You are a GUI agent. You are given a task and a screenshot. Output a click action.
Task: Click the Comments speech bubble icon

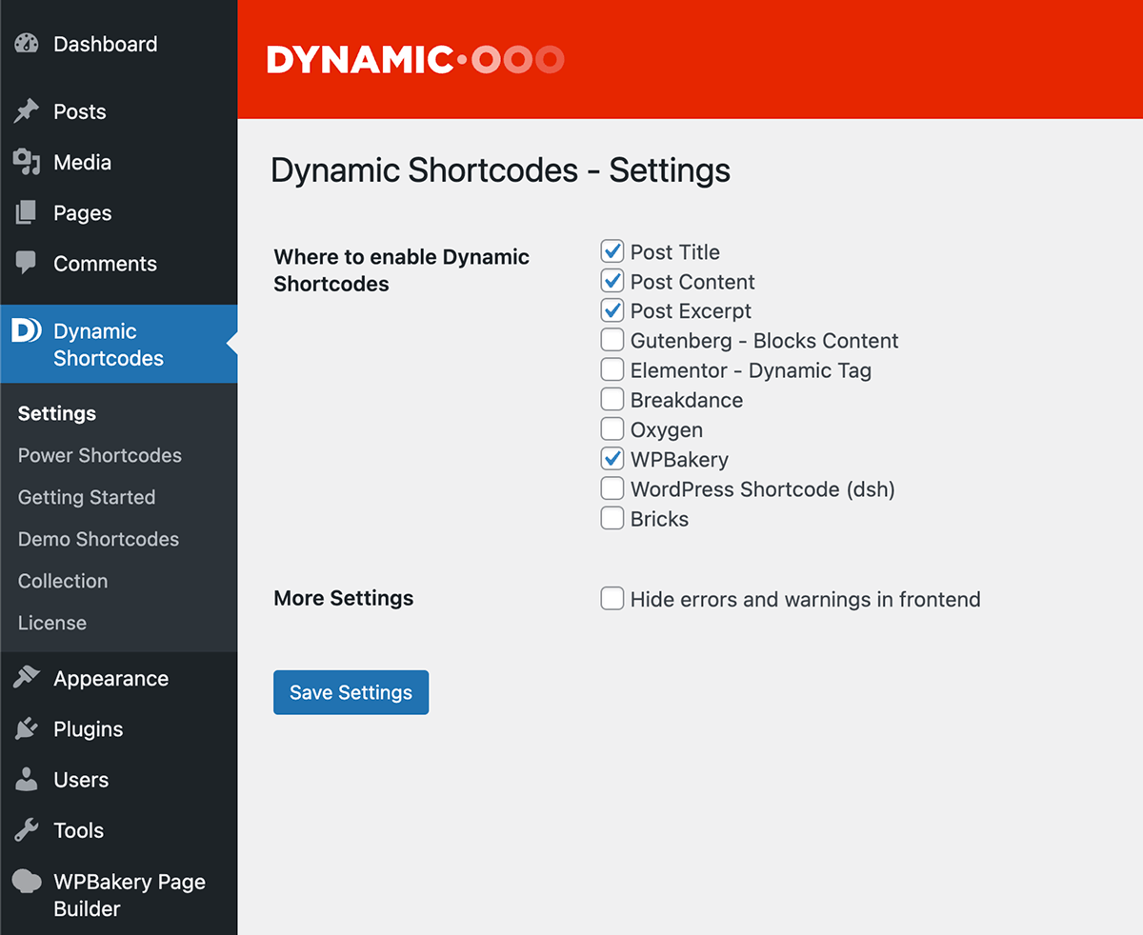(x=27, y=264)
